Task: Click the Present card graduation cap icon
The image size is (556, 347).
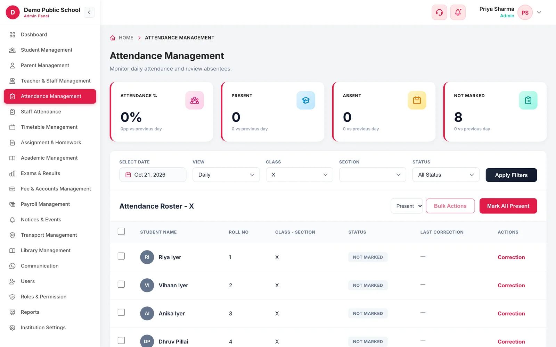Action: [x=306, y=100]
